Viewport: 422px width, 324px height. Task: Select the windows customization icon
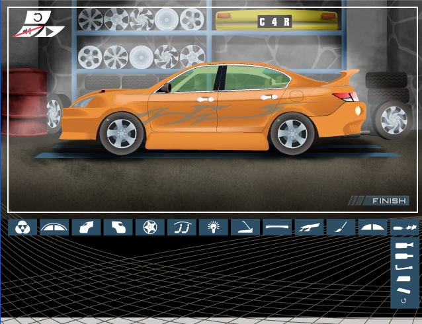pos(54,227)
